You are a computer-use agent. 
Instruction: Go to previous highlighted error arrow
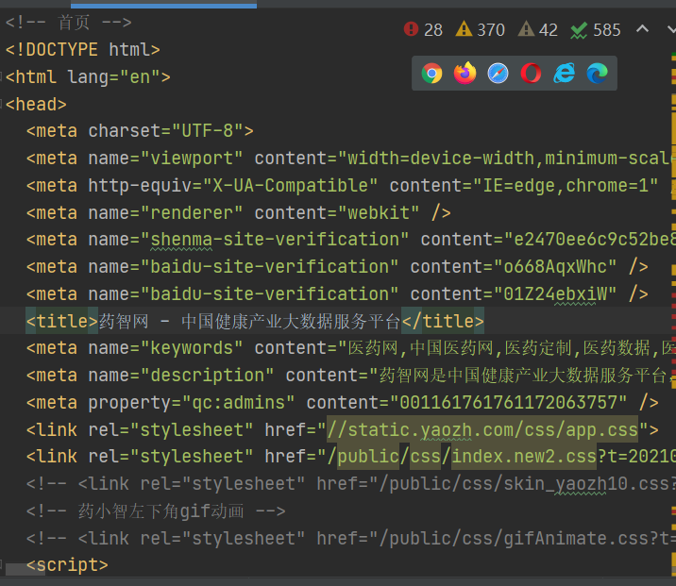click(642, 29)
